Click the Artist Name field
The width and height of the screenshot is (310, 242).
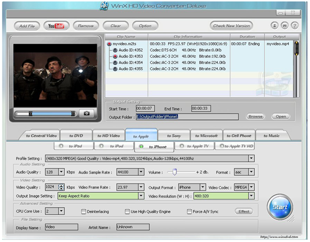133,227
